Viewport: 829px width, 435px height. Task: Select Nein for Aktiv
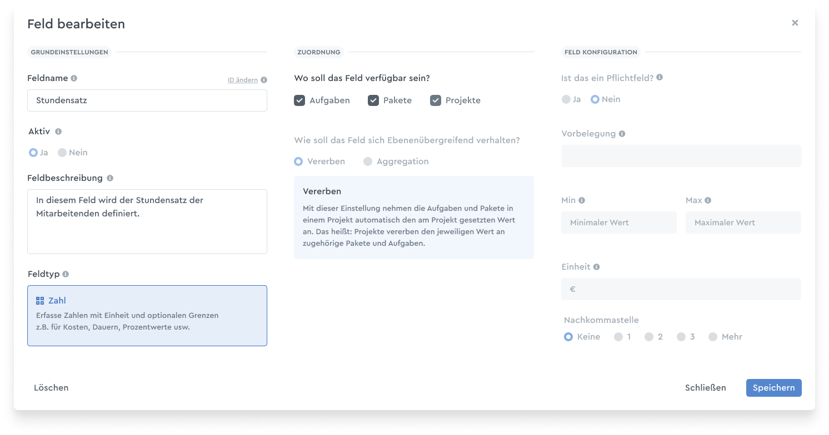(x=62, y=153)
